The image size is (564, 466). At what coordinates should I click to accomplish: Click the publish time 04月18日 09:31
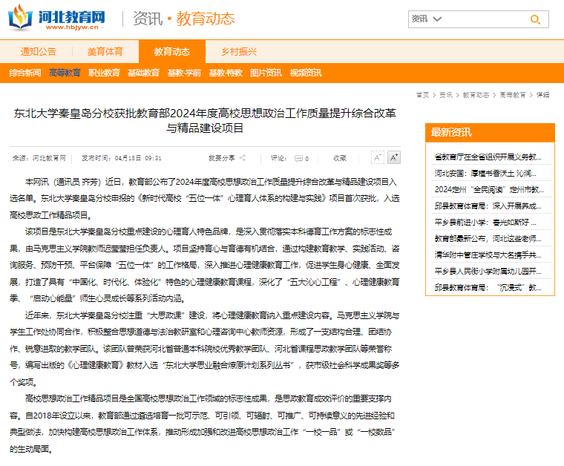pyautogui.click(x=121, y=158)
